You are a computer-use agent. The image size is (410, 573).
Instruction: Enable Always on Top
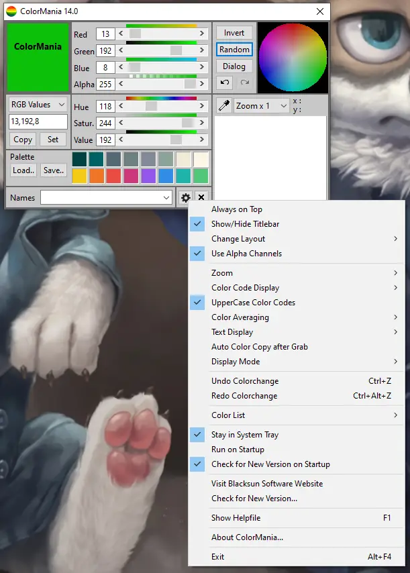[x=297, y=209]
